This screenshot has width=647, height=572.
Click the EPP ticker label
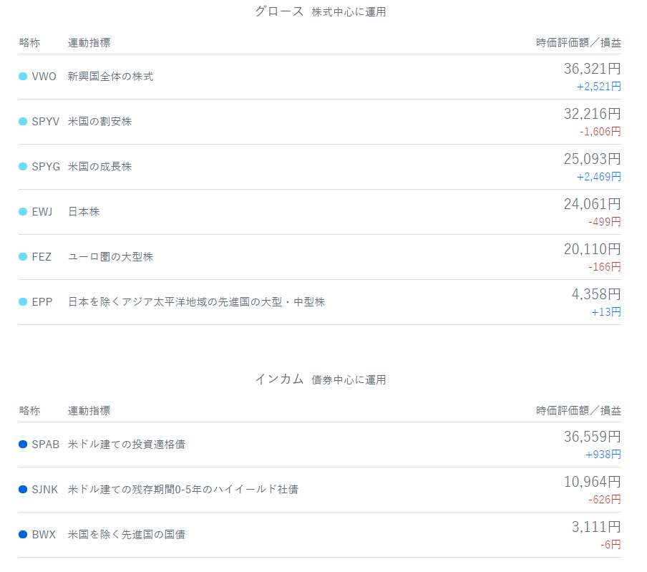[x=42, y=302]
